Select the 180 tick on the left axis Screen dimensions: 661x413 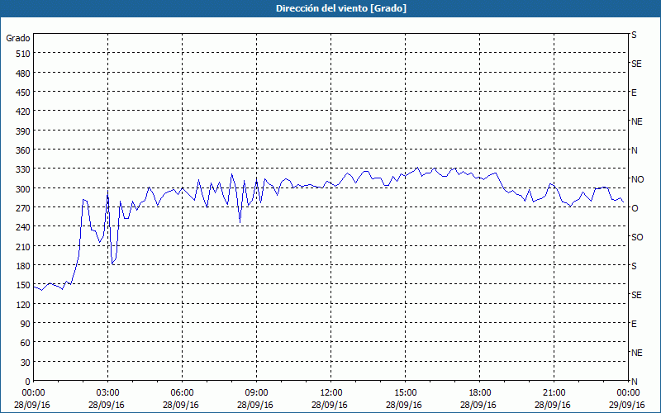click(23, 266)
